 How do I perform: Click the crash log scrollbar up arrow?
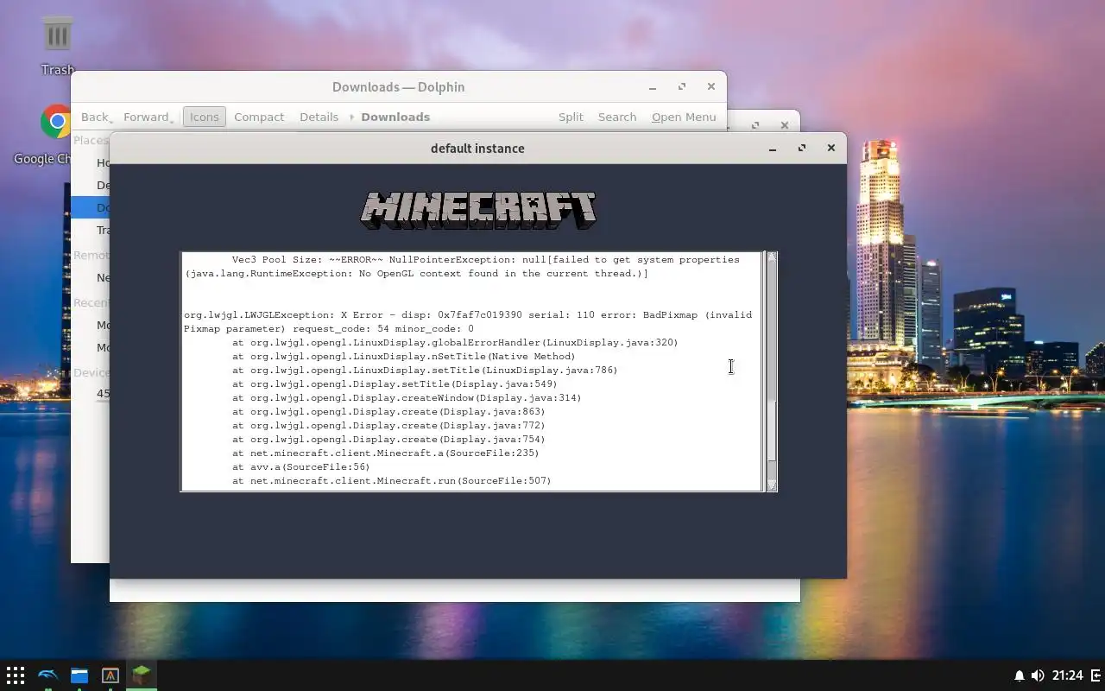click(x=772, y=257)
